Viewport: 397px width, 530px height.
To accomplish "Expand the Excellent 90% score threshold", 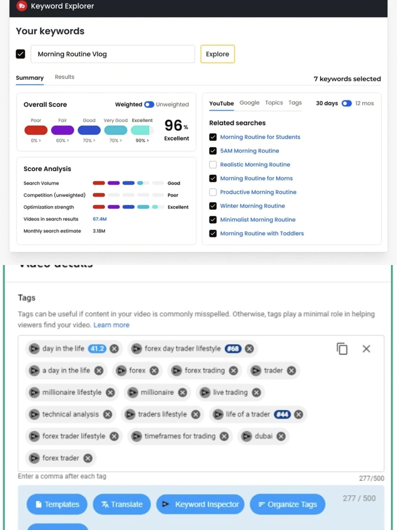I will click(x=141, y=140).
